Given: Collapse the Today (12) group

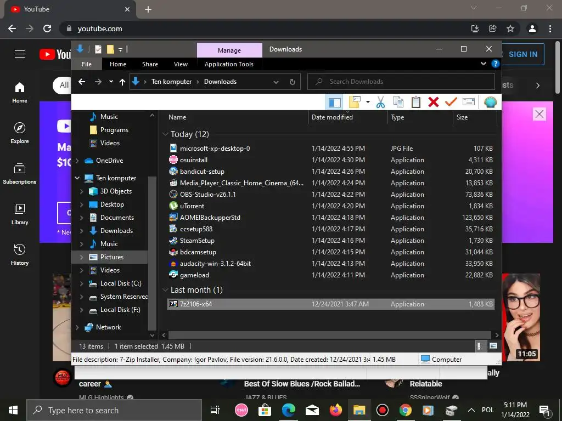Looking at the screenshot, I should click(165, 134).
